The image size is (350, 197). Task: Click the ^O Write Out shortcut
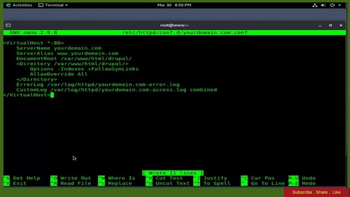pyautogui.click(x=71, y=178)
